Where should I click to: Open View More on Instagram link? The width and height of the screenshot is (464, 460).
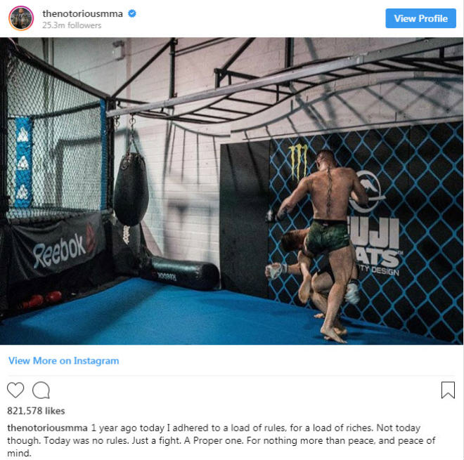click(63, 361)
